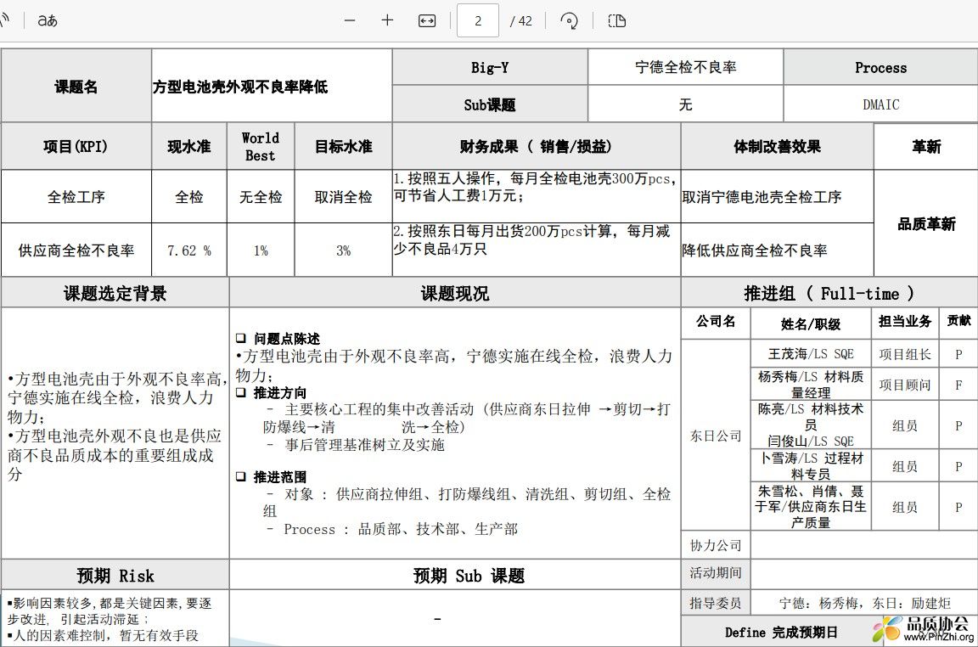This screenshot has height=647, width=978.
Task: Click the '3%' target level value
Action: [343, 250]
